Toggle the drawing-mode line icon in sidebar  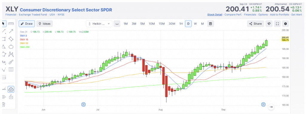(x=4, y=89)
